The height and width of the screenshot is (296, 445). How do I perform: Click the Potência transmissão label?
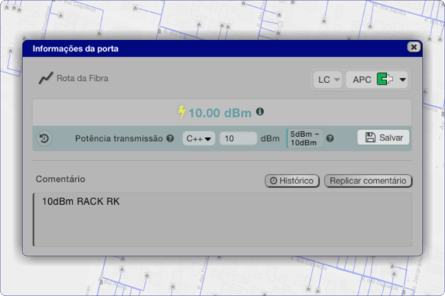pyautogui.click(x=119, y=138)
